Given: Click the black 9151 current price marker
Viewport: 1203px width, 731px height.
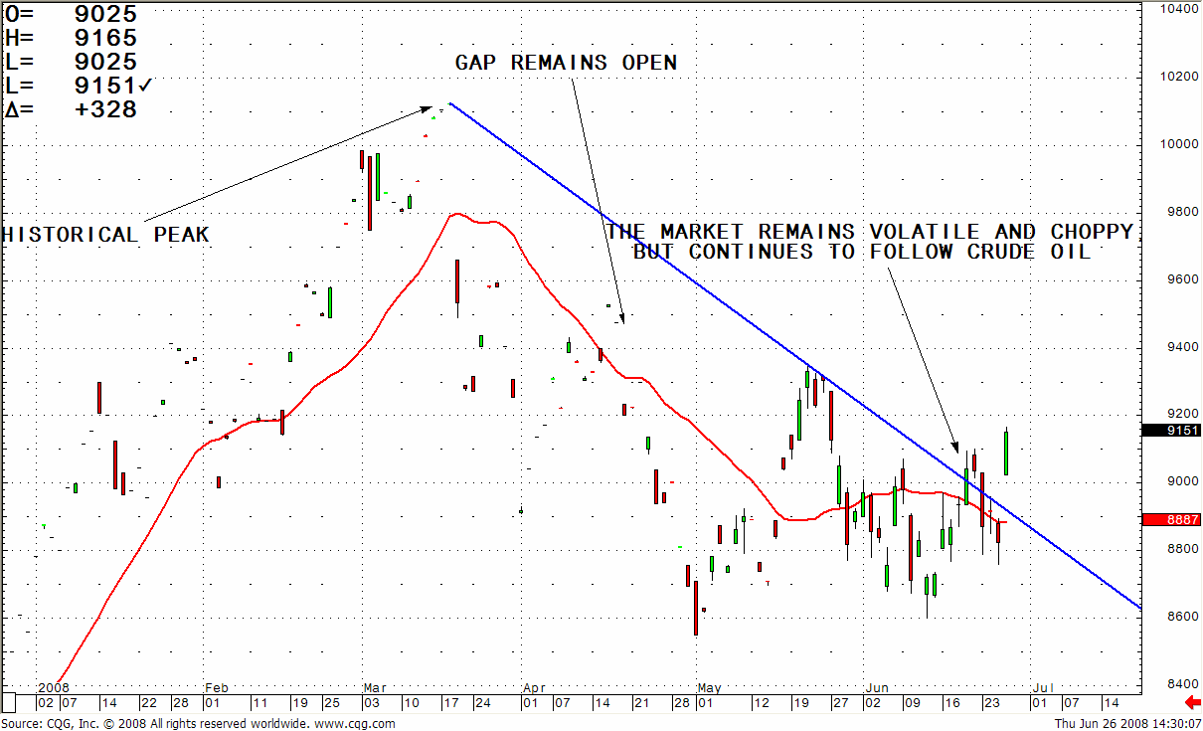Looking at the screenshot, I should 1171,431.
